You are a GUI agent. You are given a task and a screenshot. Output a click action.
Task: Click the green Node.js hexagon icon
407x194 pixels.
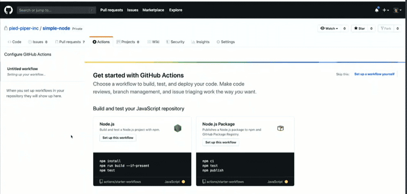(x=178, y=128)
